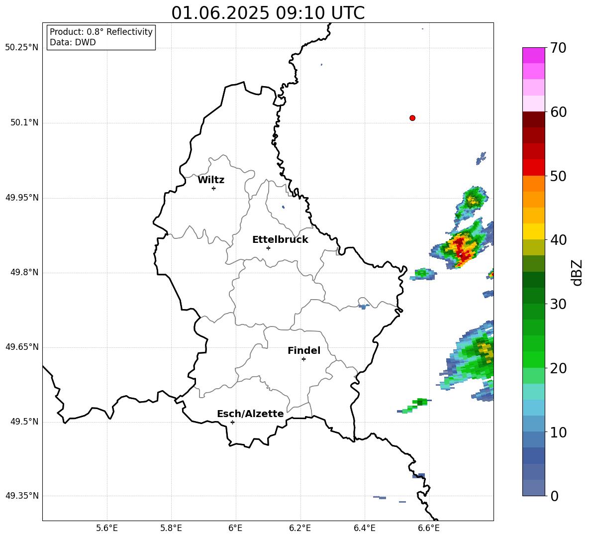Click the Esch/Alzette city label
Screen dimensions: 589x538
[x=250, y=414]
